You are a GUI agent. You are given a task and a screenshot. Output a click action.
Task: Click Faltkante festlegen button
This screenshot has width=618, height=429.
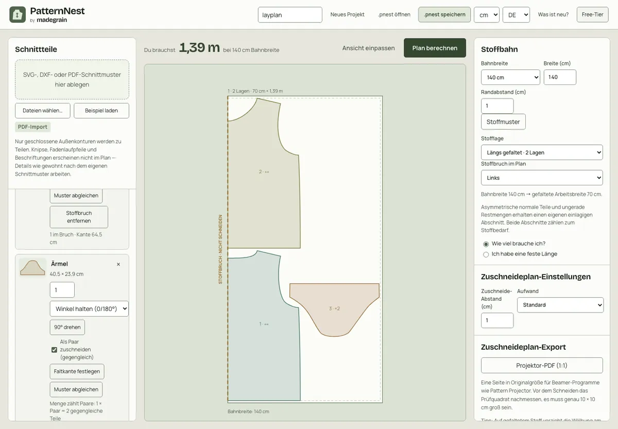pyautogui.click(x=77, y=372)
